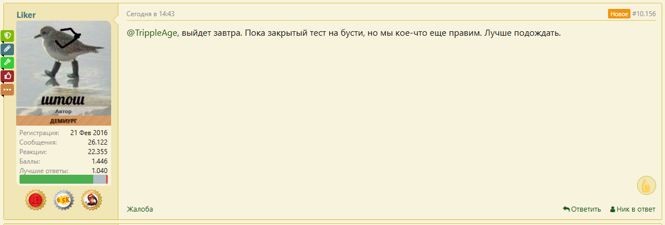This screenshot has width=665, height=225.
Task: Click the 6.5K silver medal badge
Action: [x=64, y=200]
